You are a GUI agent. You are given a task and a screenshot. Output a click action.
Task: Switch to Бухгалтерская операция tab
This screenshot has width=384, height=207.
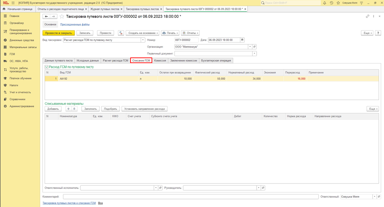216,60
